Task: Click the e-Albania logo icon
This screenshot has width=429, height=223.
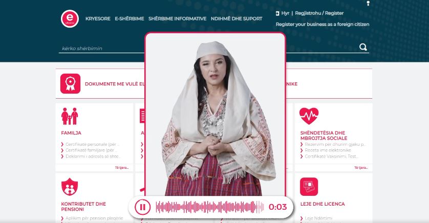Action: (70, 18)
